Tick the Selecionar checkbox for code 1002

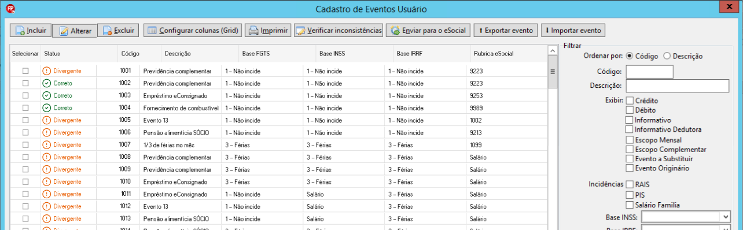pyautogui.click(x=25, y=83)
